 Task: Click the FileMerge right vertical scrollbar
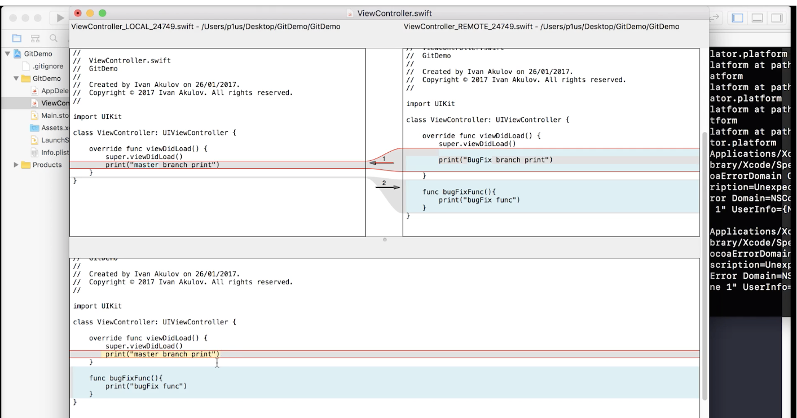[704, 265]
